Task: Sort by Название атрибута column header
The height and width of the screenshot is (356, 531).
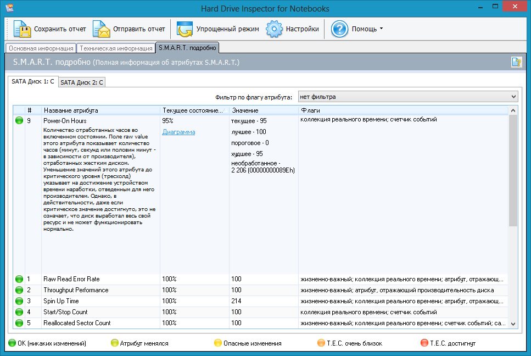Action: (x=100, y=110)
